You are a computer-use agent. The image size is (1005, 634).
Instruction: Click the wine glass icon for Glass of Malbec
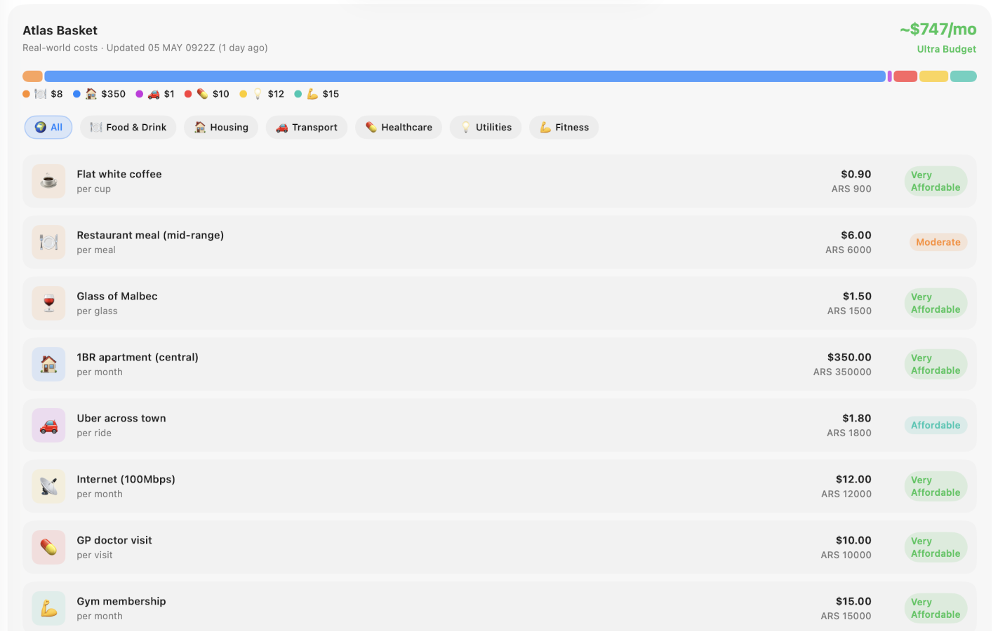[48, 303]
